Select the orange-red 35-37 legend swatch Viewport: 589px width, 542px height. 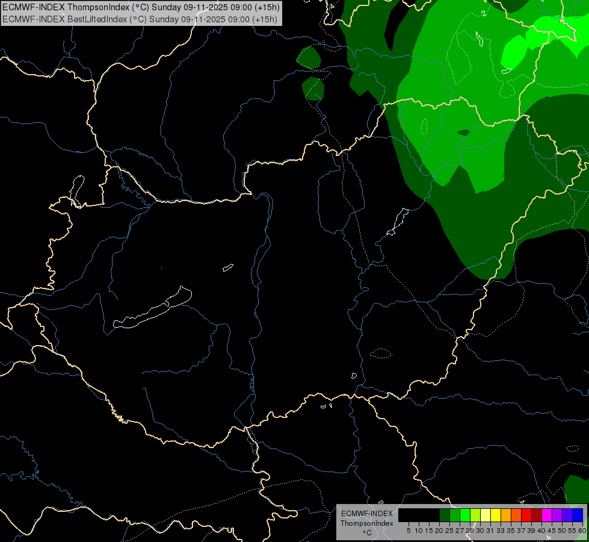516,515
